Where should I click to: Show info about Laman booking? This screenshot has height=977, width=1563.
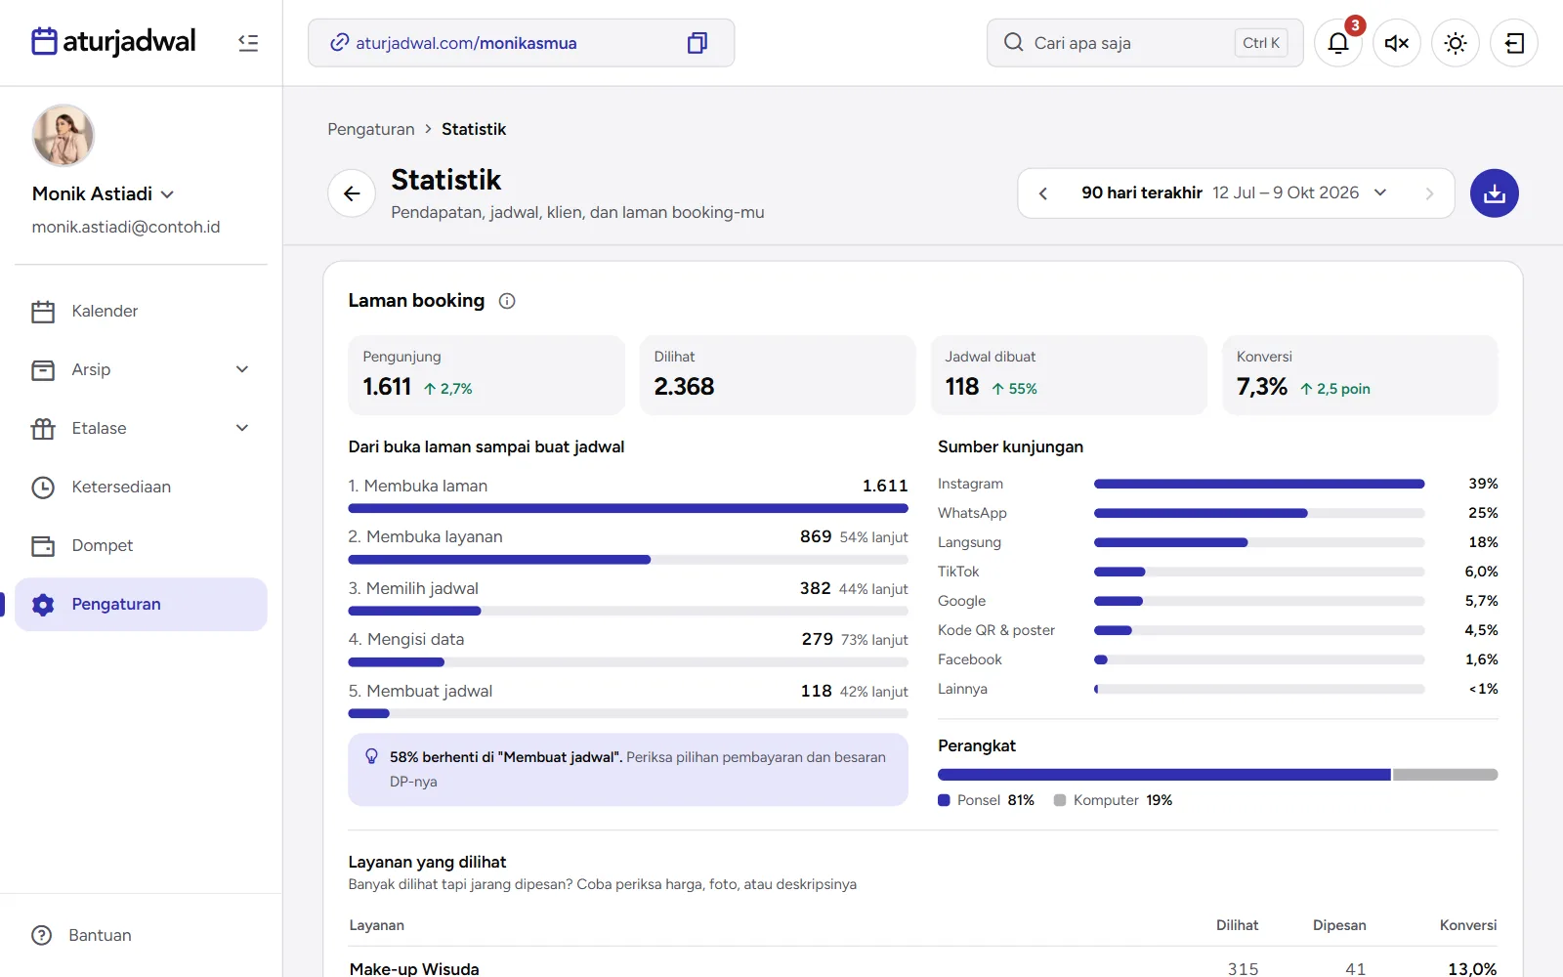pyautogui.click(x=507, y=301)
